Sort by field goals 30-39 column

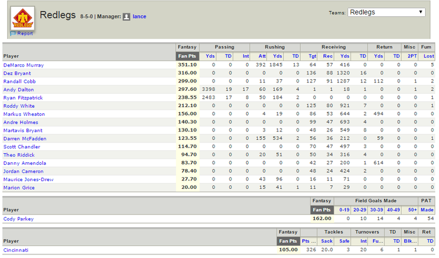click(x=377, y=210)
